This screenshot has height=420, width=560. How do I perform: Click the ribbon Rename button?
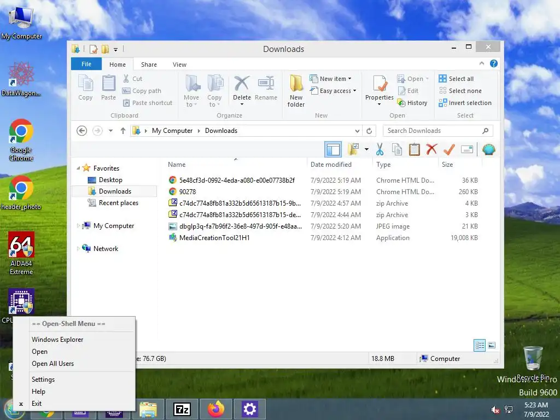point(266,88)
